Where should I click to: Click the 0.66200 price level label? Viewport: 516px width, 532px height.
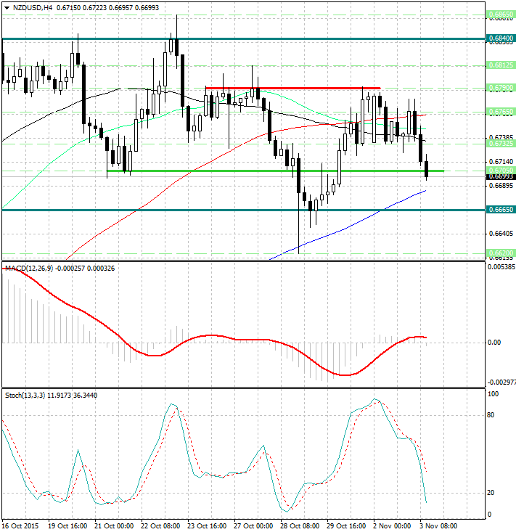coord(501,253)
